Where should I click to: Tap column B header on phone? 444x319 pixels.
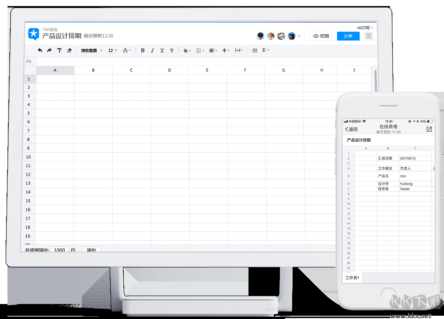point(388,148)
